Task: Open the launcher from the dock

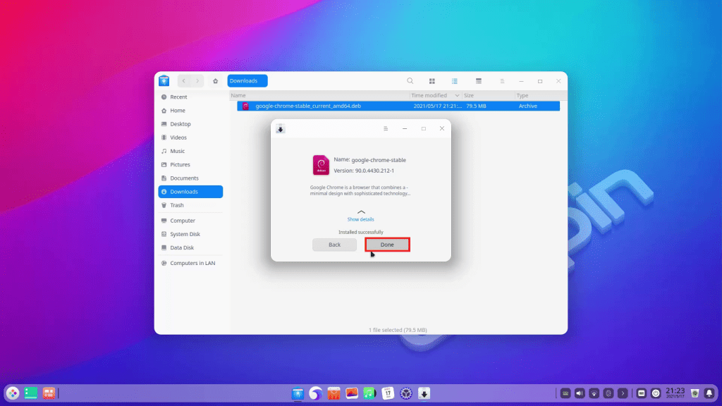Action: tap(13, 393)
